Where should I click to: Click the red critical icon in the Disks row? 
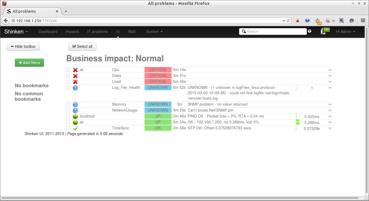click(75, 76)
